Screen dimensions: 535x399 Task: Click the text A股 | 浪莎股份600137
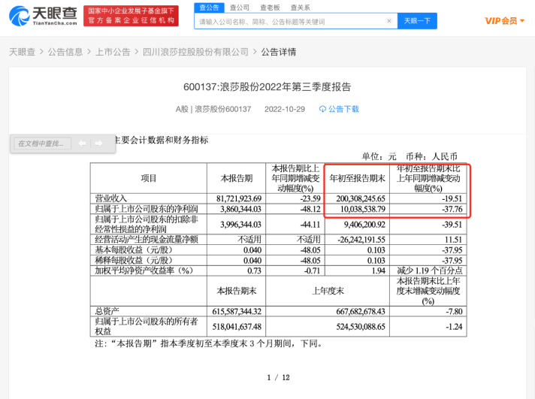(x=213, y=109)
